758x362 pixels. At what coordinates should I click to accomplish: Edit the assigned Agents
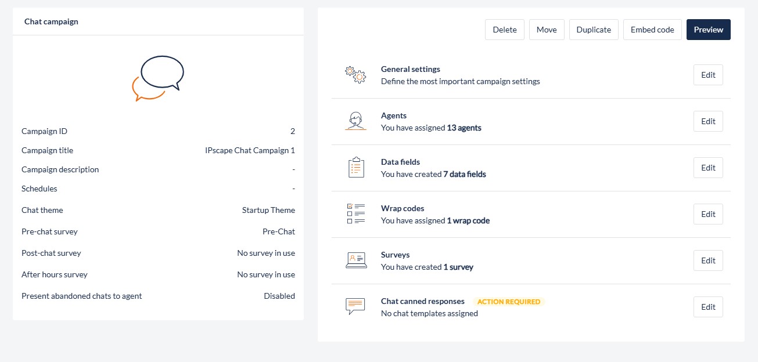[708, 121]
